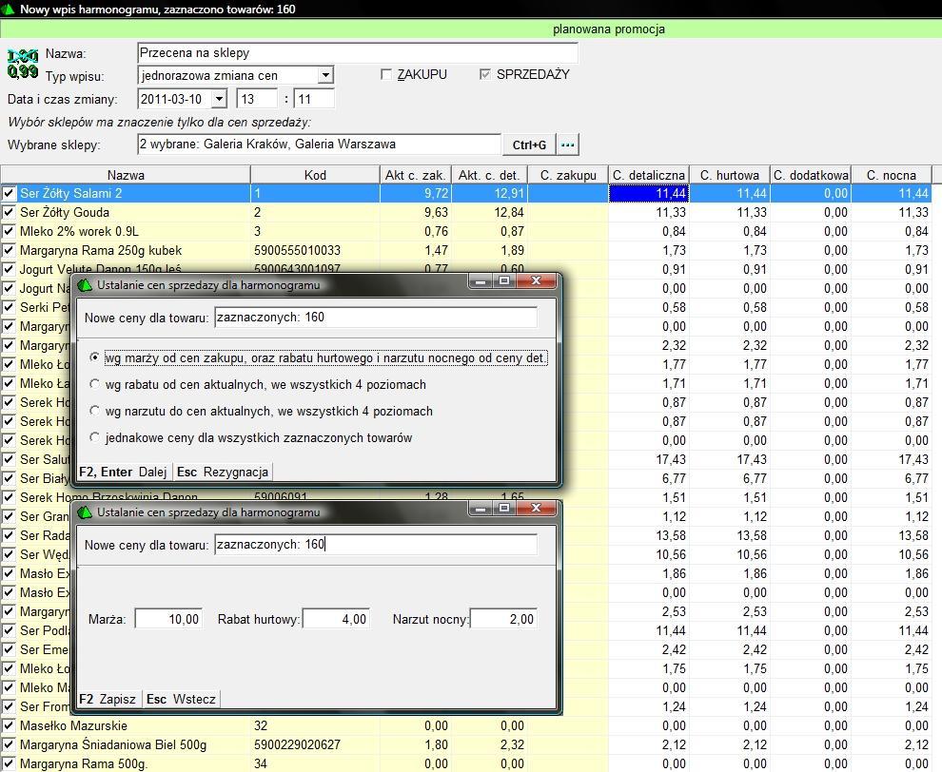This screenshot has height=772, width=942.
Task: Toggle the Margaryna Śniadaniowa Biel 500g checkbox
Action: pyautogui.click(x=9, y=745)
